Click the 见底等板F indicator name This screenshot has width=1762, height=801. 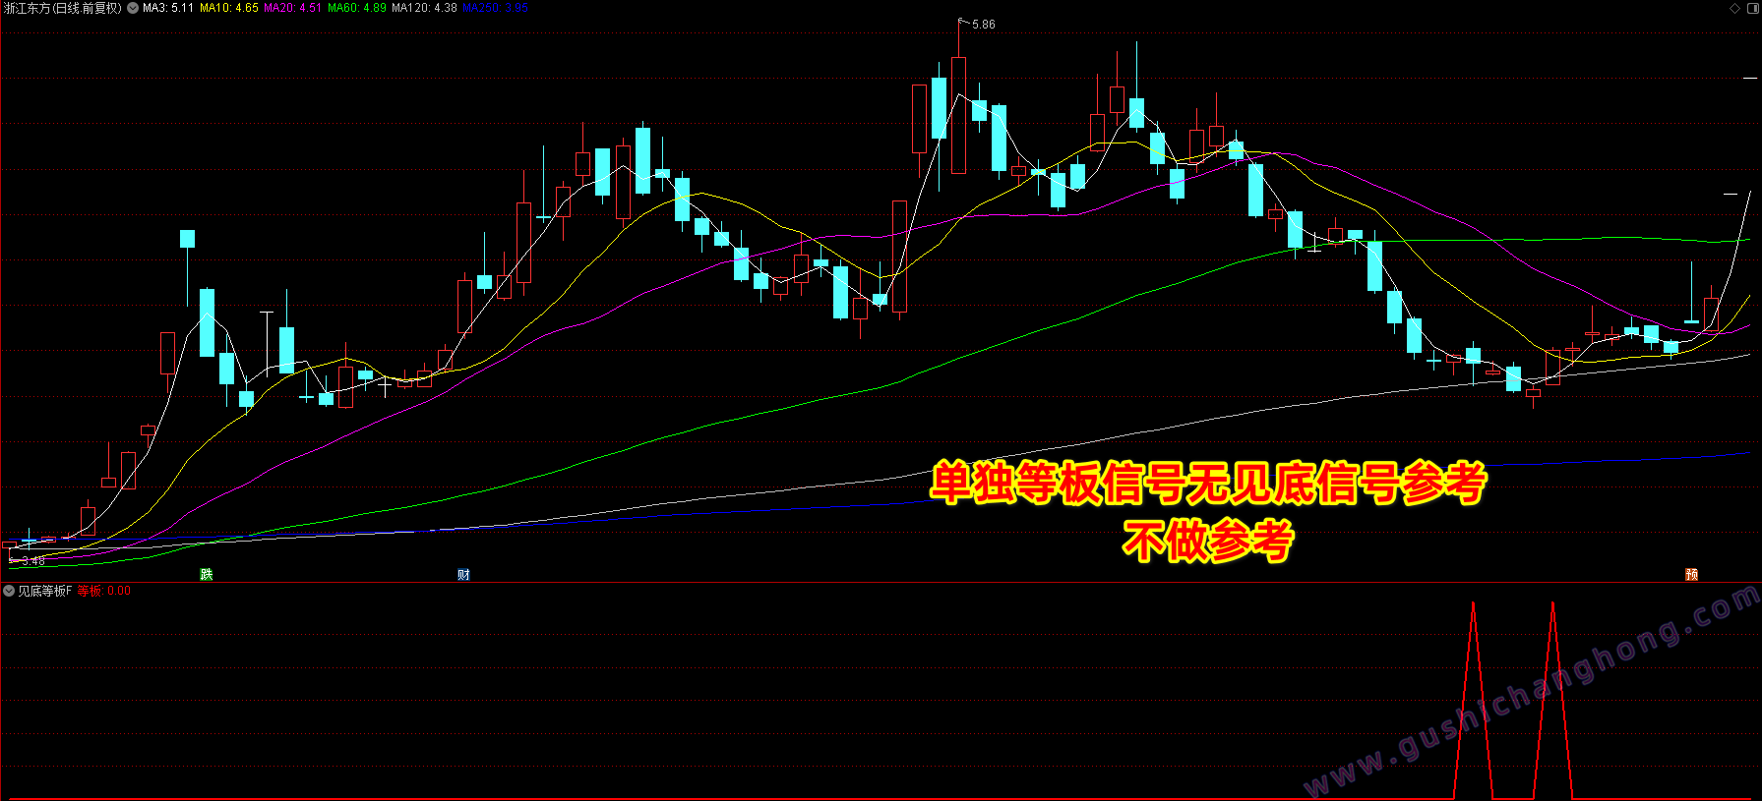(x=45, y=591)
